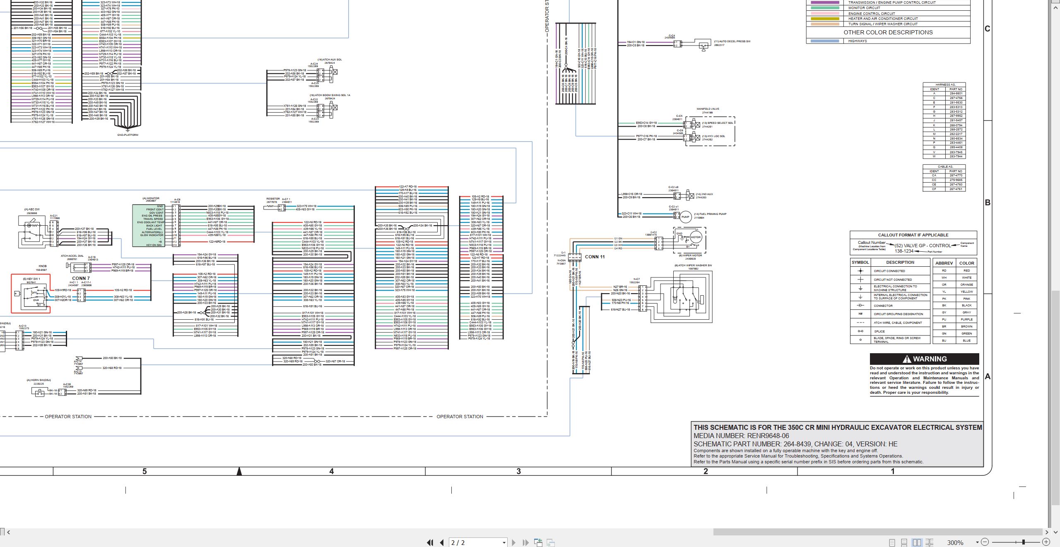Click grid column number 3 on bottom border

[518, 471]
